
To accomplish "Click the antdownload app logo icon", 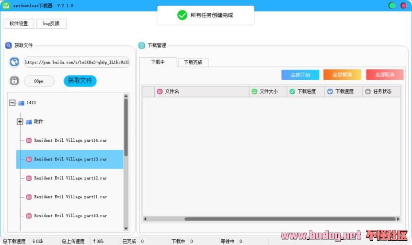I will click(x=6, y=6).
